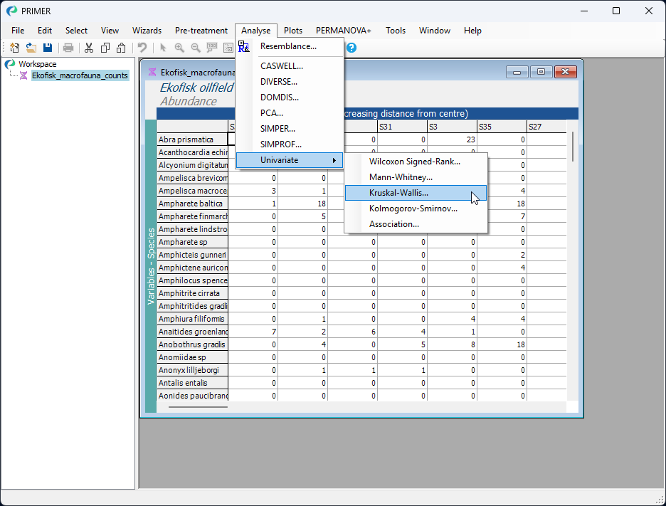Click the Open workspace icon
666x506 pixels.
[31, 47]
